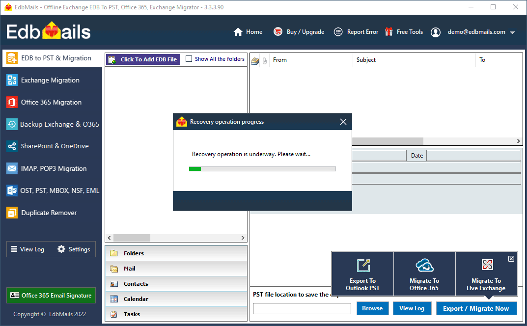Open the Mail view row

pos(176,269)
